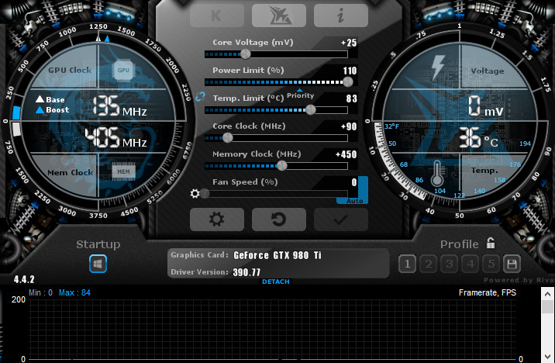
Task: Click the graph scrollbar down arrow
Action: [547, 356]
